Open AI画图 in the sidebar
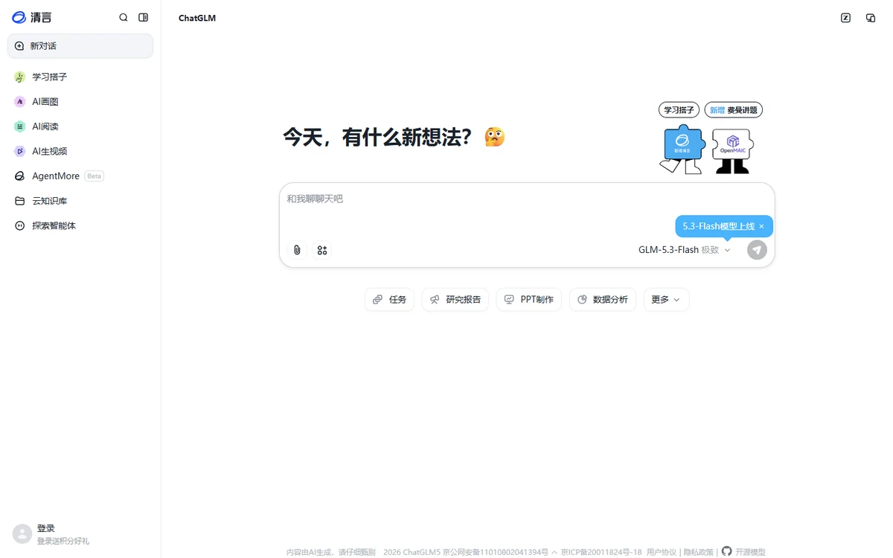Viewport: 893px width, 558px height. [x=80, y=102]
